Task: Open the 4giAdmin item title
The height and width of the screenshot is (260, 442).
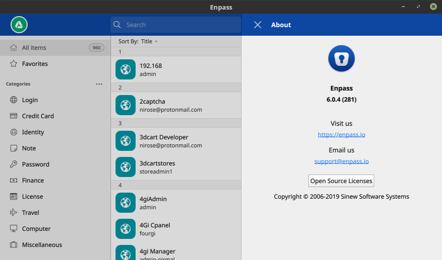Action: [153, 199]
